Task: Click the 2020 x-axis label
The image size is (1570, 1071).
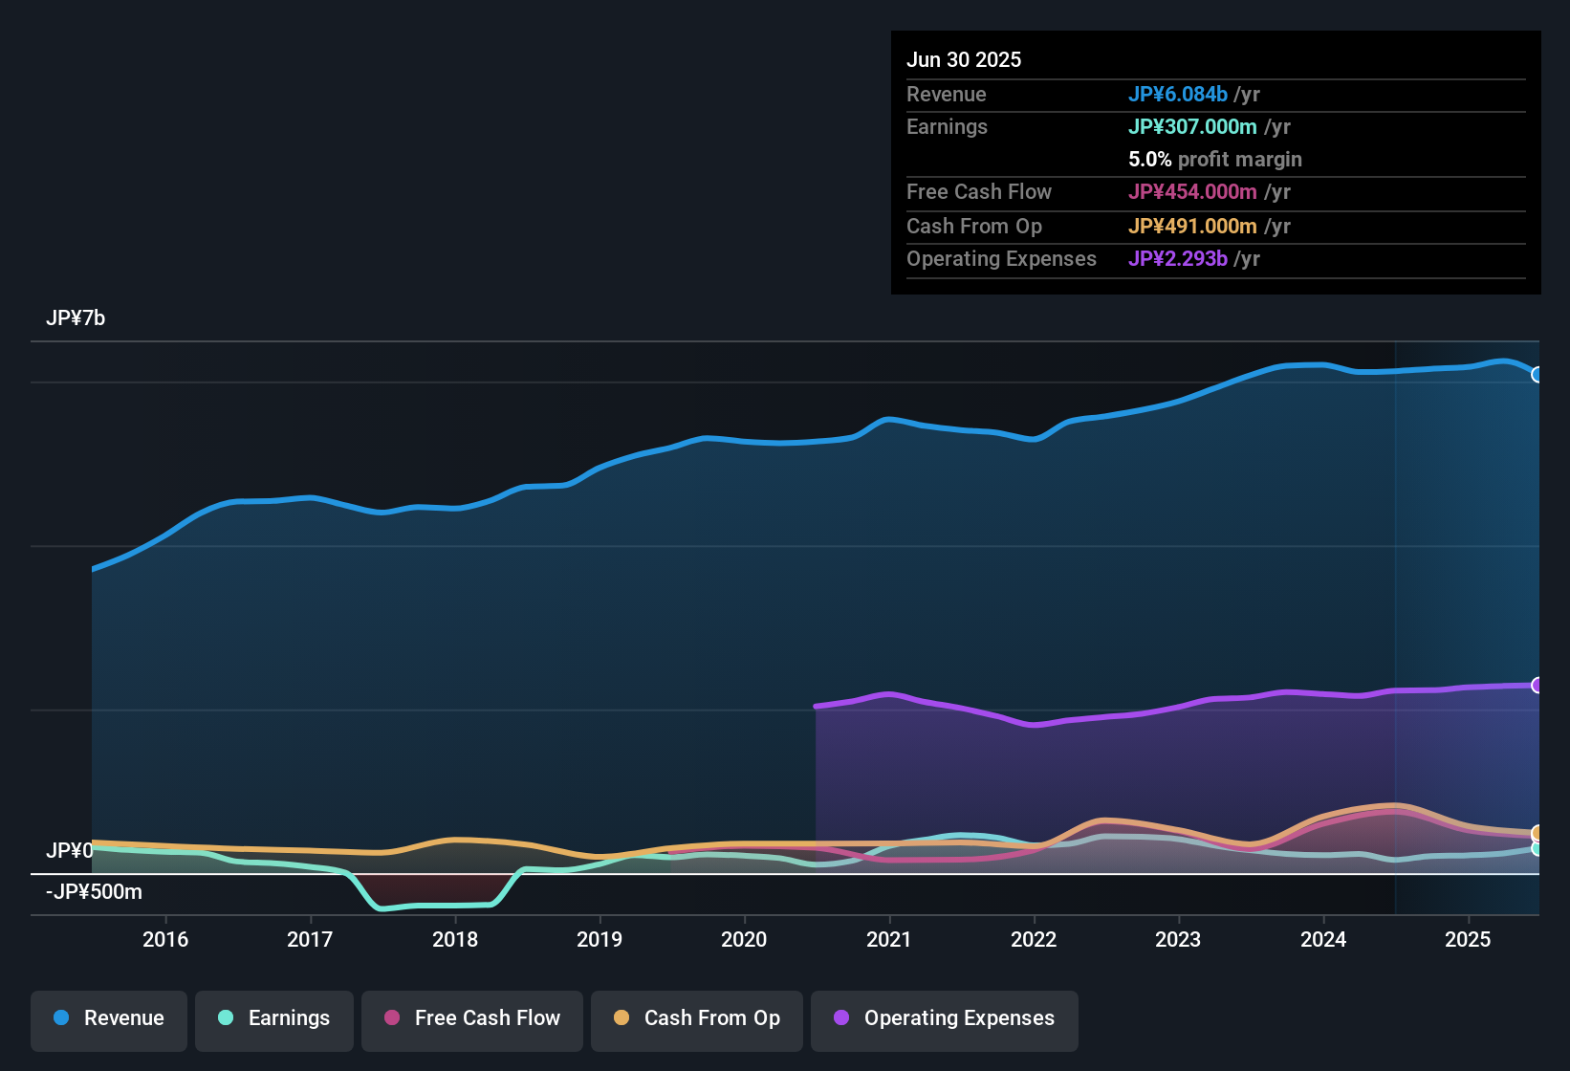Action: coord(744,939)
